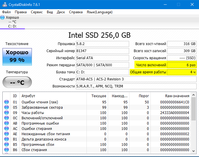Select the Программные сбои row
This screenshot has height=157, width=199.
97,144
